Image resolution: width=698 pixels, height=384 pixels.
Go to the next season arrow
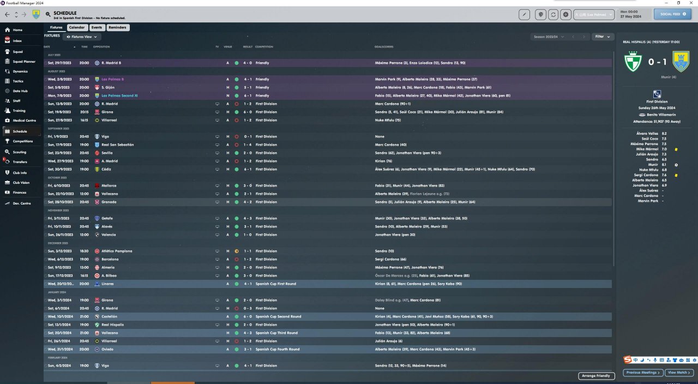[x=583, y=37]
